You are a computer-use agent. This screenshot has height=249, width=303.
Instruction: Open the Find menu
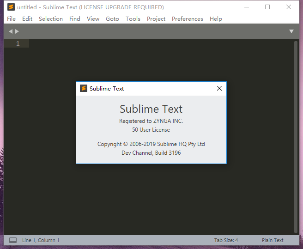point(75,19)
